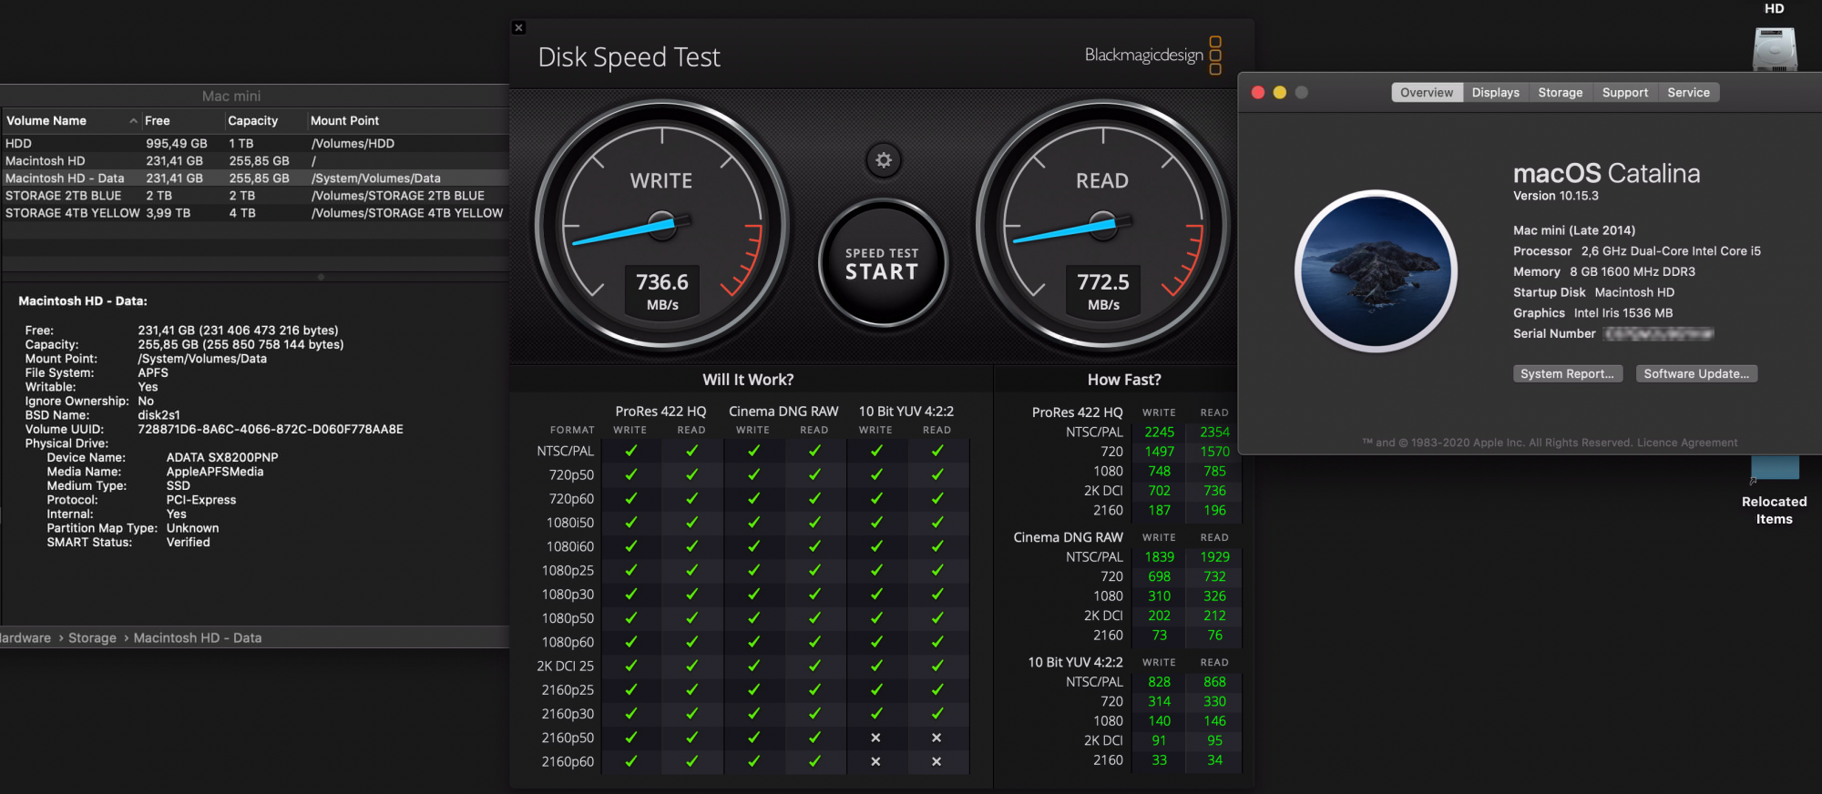This screenshot has height=794, width=1822.
Task: Click Macintosh HD - Data in path bar
Action: pyautogui.click(x=198, y=638)
